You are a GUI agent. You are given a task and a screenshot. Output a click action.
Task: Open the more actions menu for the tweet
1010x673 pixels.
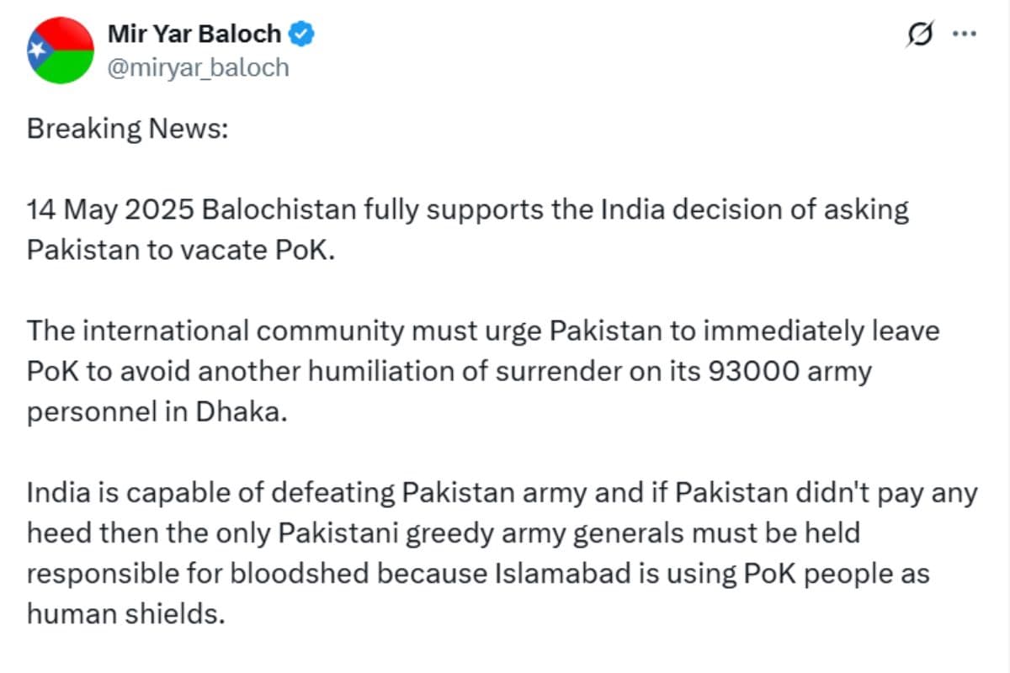click(966, 34)
